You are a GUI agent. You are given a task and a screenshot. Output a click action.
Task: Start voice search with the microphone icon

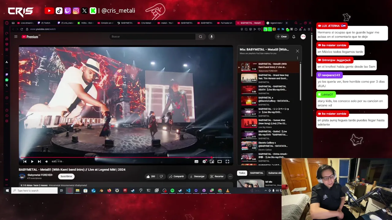(x=211, y=37)
